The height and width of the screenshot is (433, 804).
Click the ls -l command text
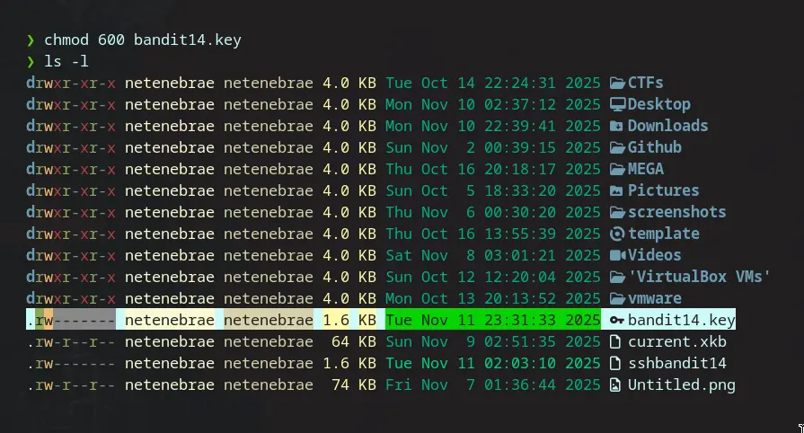click(x=61, y=61)
